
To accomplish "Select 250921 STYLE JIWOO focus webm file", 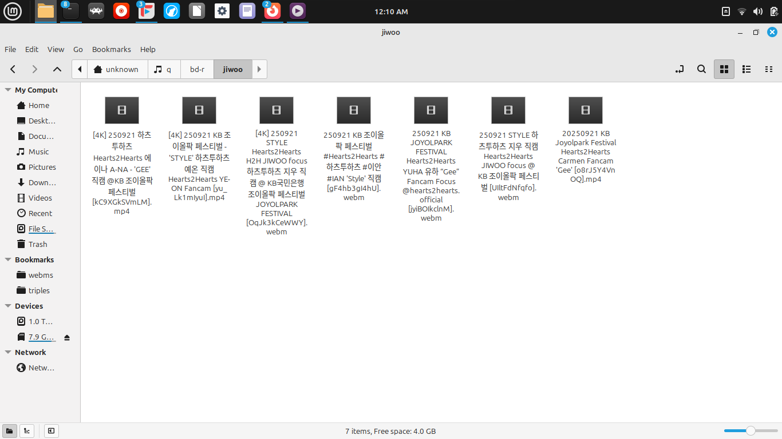I will [x=508, y=149].
